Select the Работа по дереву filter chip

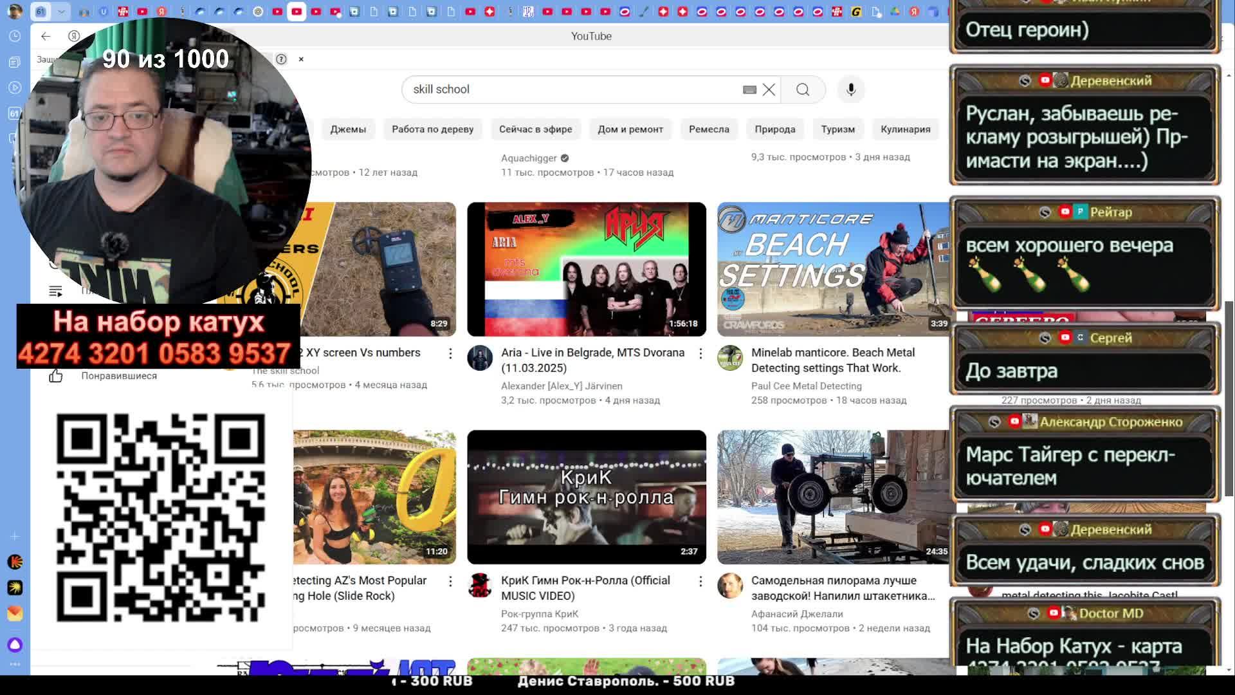point(432,129)
